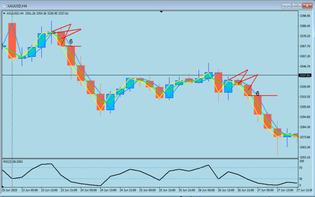Image resolution: width=315 pixels, height=197 pixels.
Task: Click price axis value 3367.70
Action: [x=305, y=46]
